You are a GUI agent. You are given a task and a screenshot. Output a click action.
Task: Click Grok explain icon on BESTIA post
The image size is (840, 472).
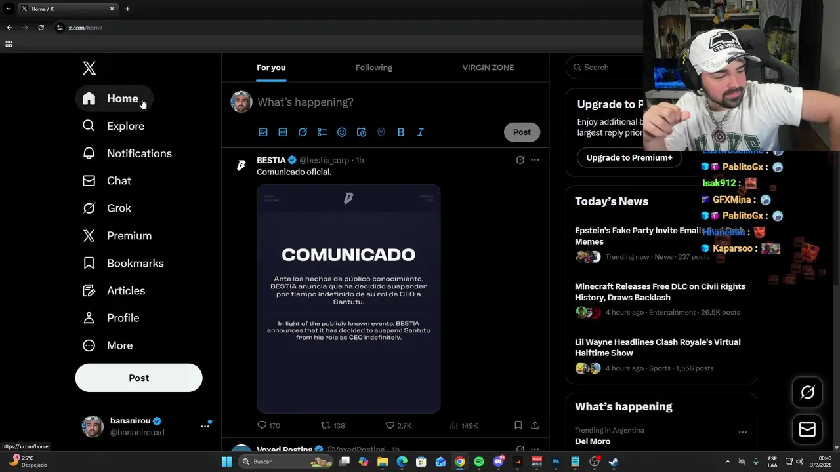click(x=520, y=160)
